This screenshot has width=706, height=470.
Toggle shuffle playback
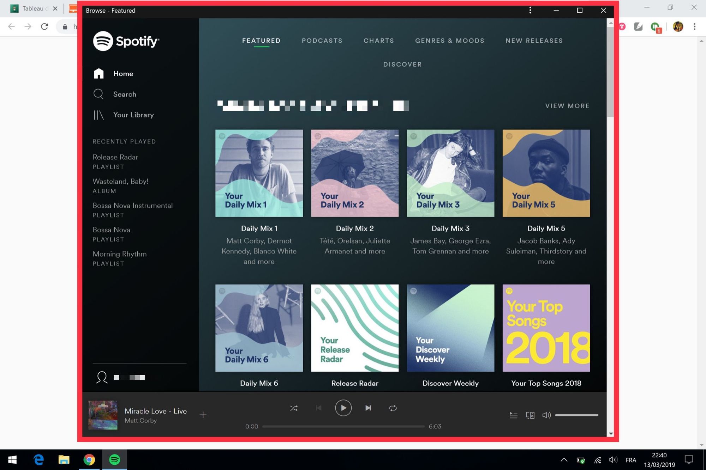click(294, 408)
